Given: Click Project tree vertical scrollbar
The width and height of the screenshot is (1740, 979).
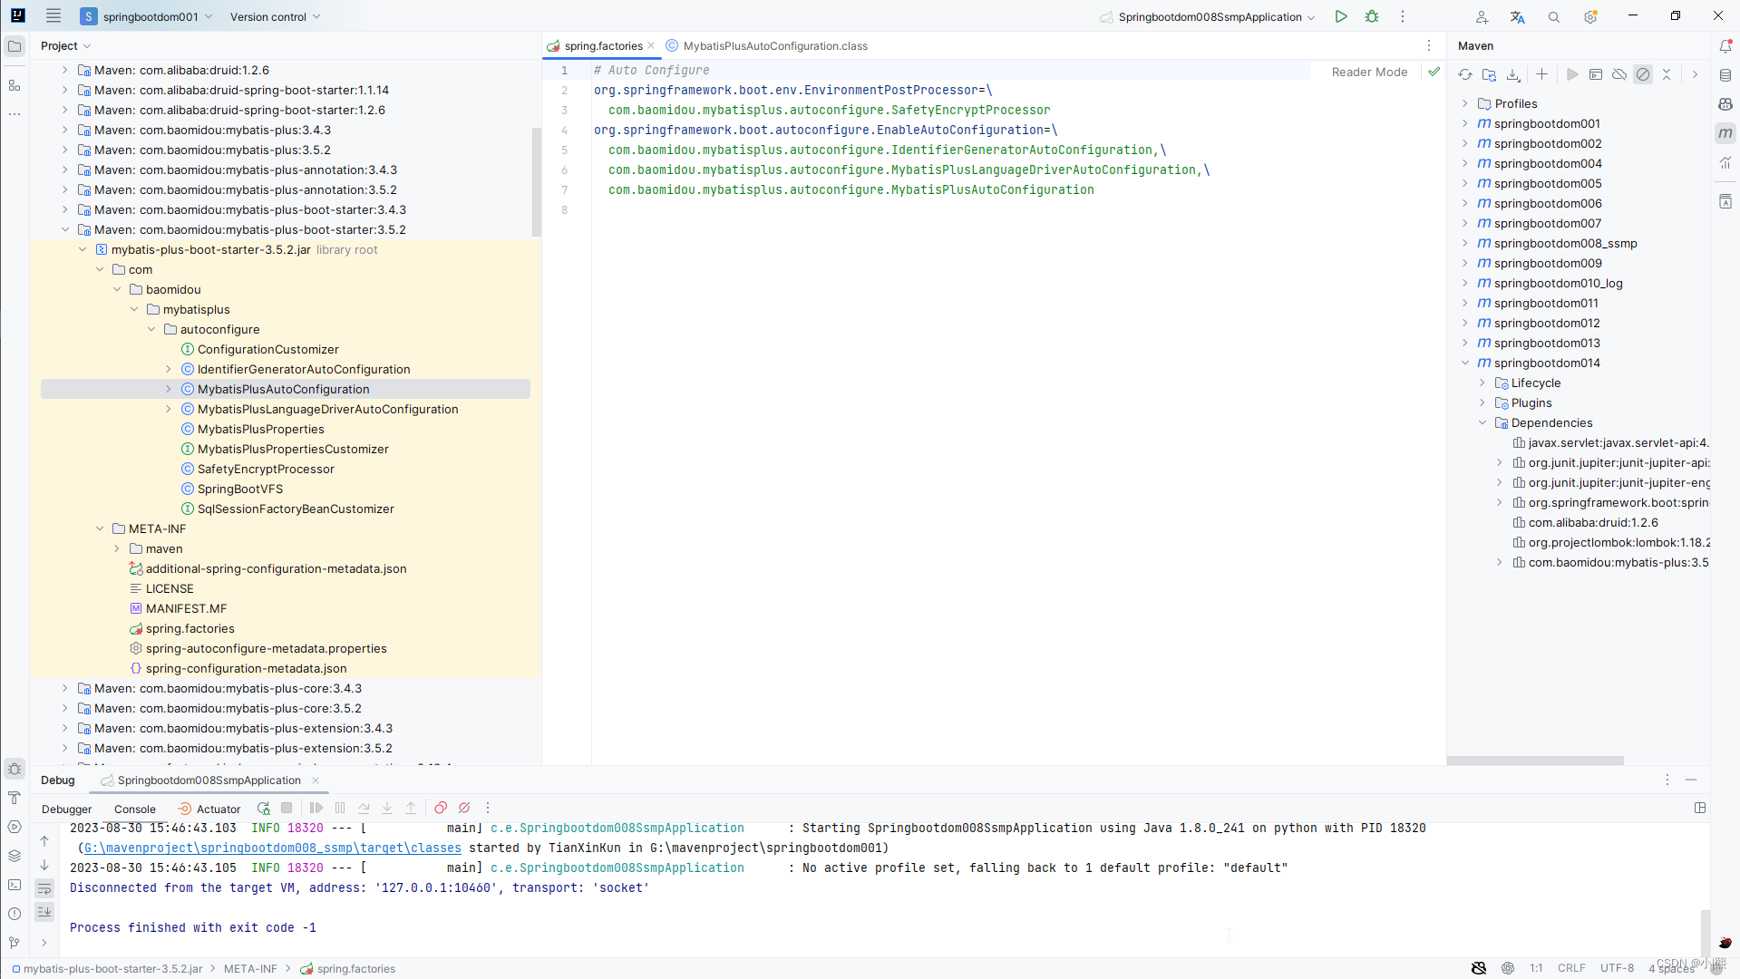Looking at the screenshot, I should click(536, 181).
